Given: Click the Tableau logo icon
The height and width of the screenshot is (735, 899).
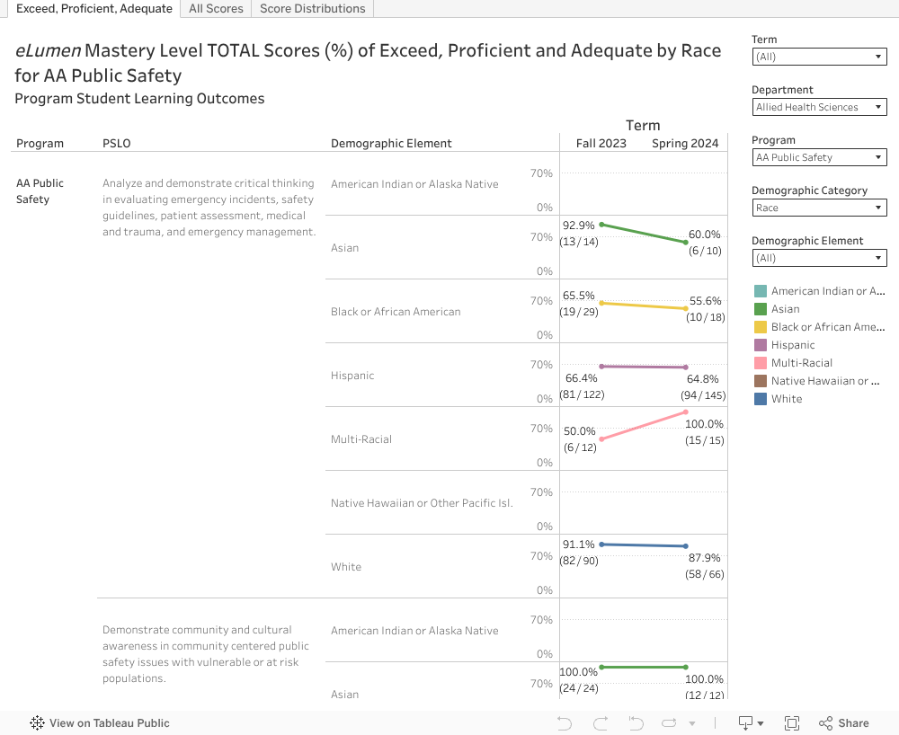Looking at the screenshot, I should 37,723.
